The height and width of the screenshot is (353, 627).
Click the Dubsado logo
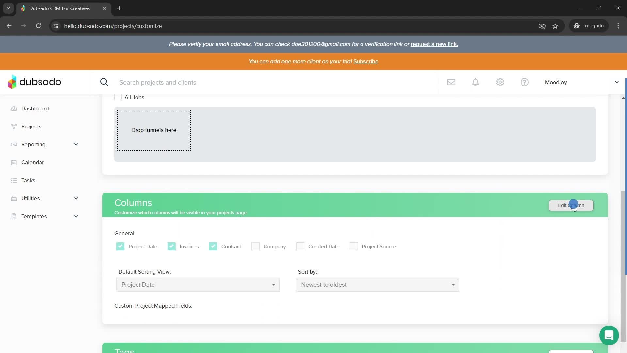pos(34,82)
